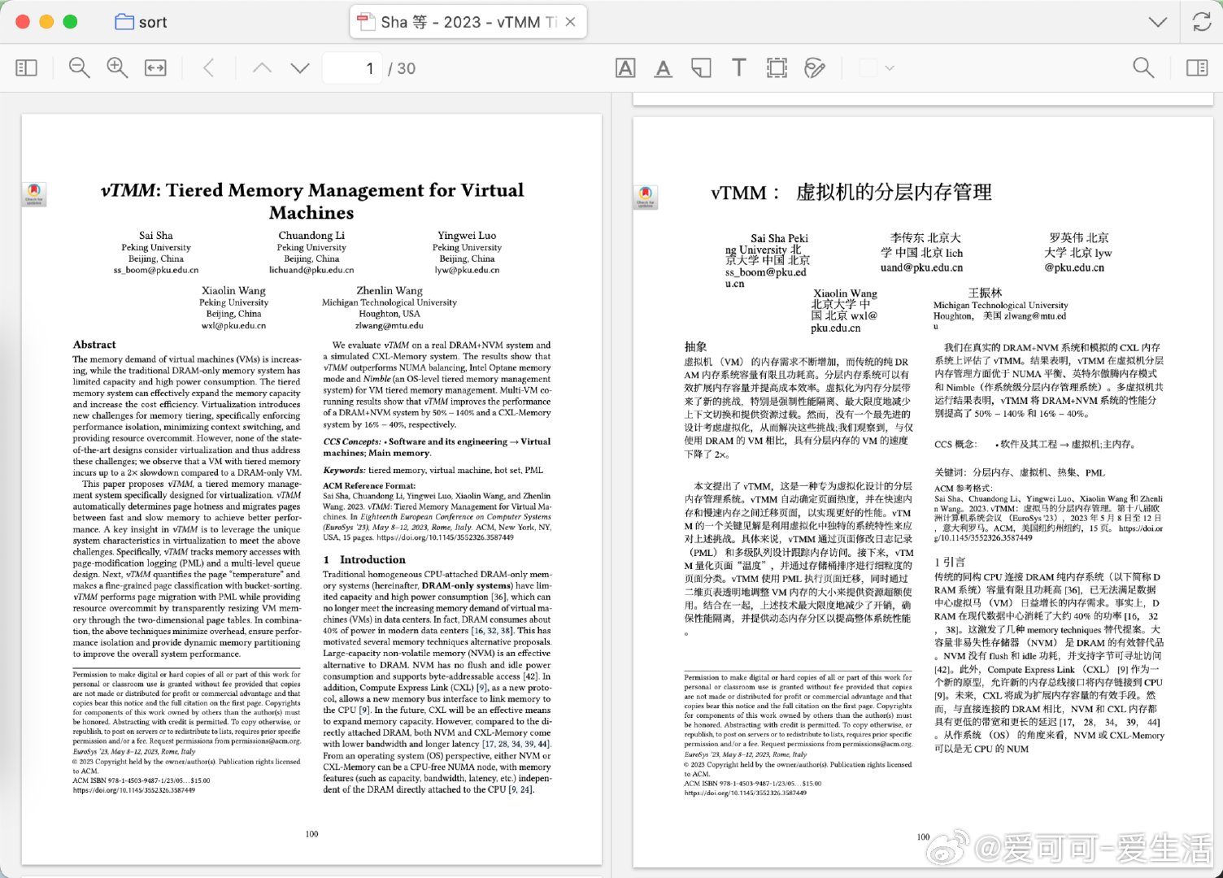
Task: Close the application window
Action: click(23, 22)
